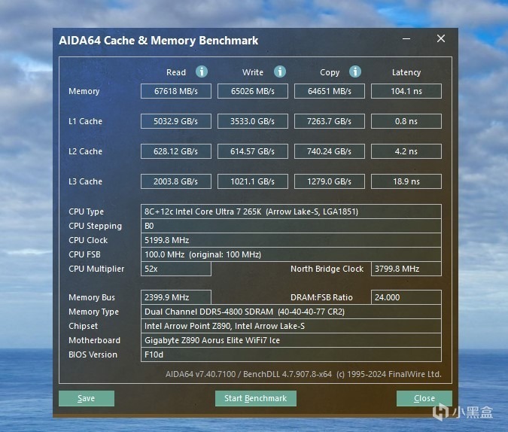Image resolution: width=508 pixels, height=432 pixels.
Task: Select L3 Cache latency 18.9 ns
Action: tap(406, 181)
